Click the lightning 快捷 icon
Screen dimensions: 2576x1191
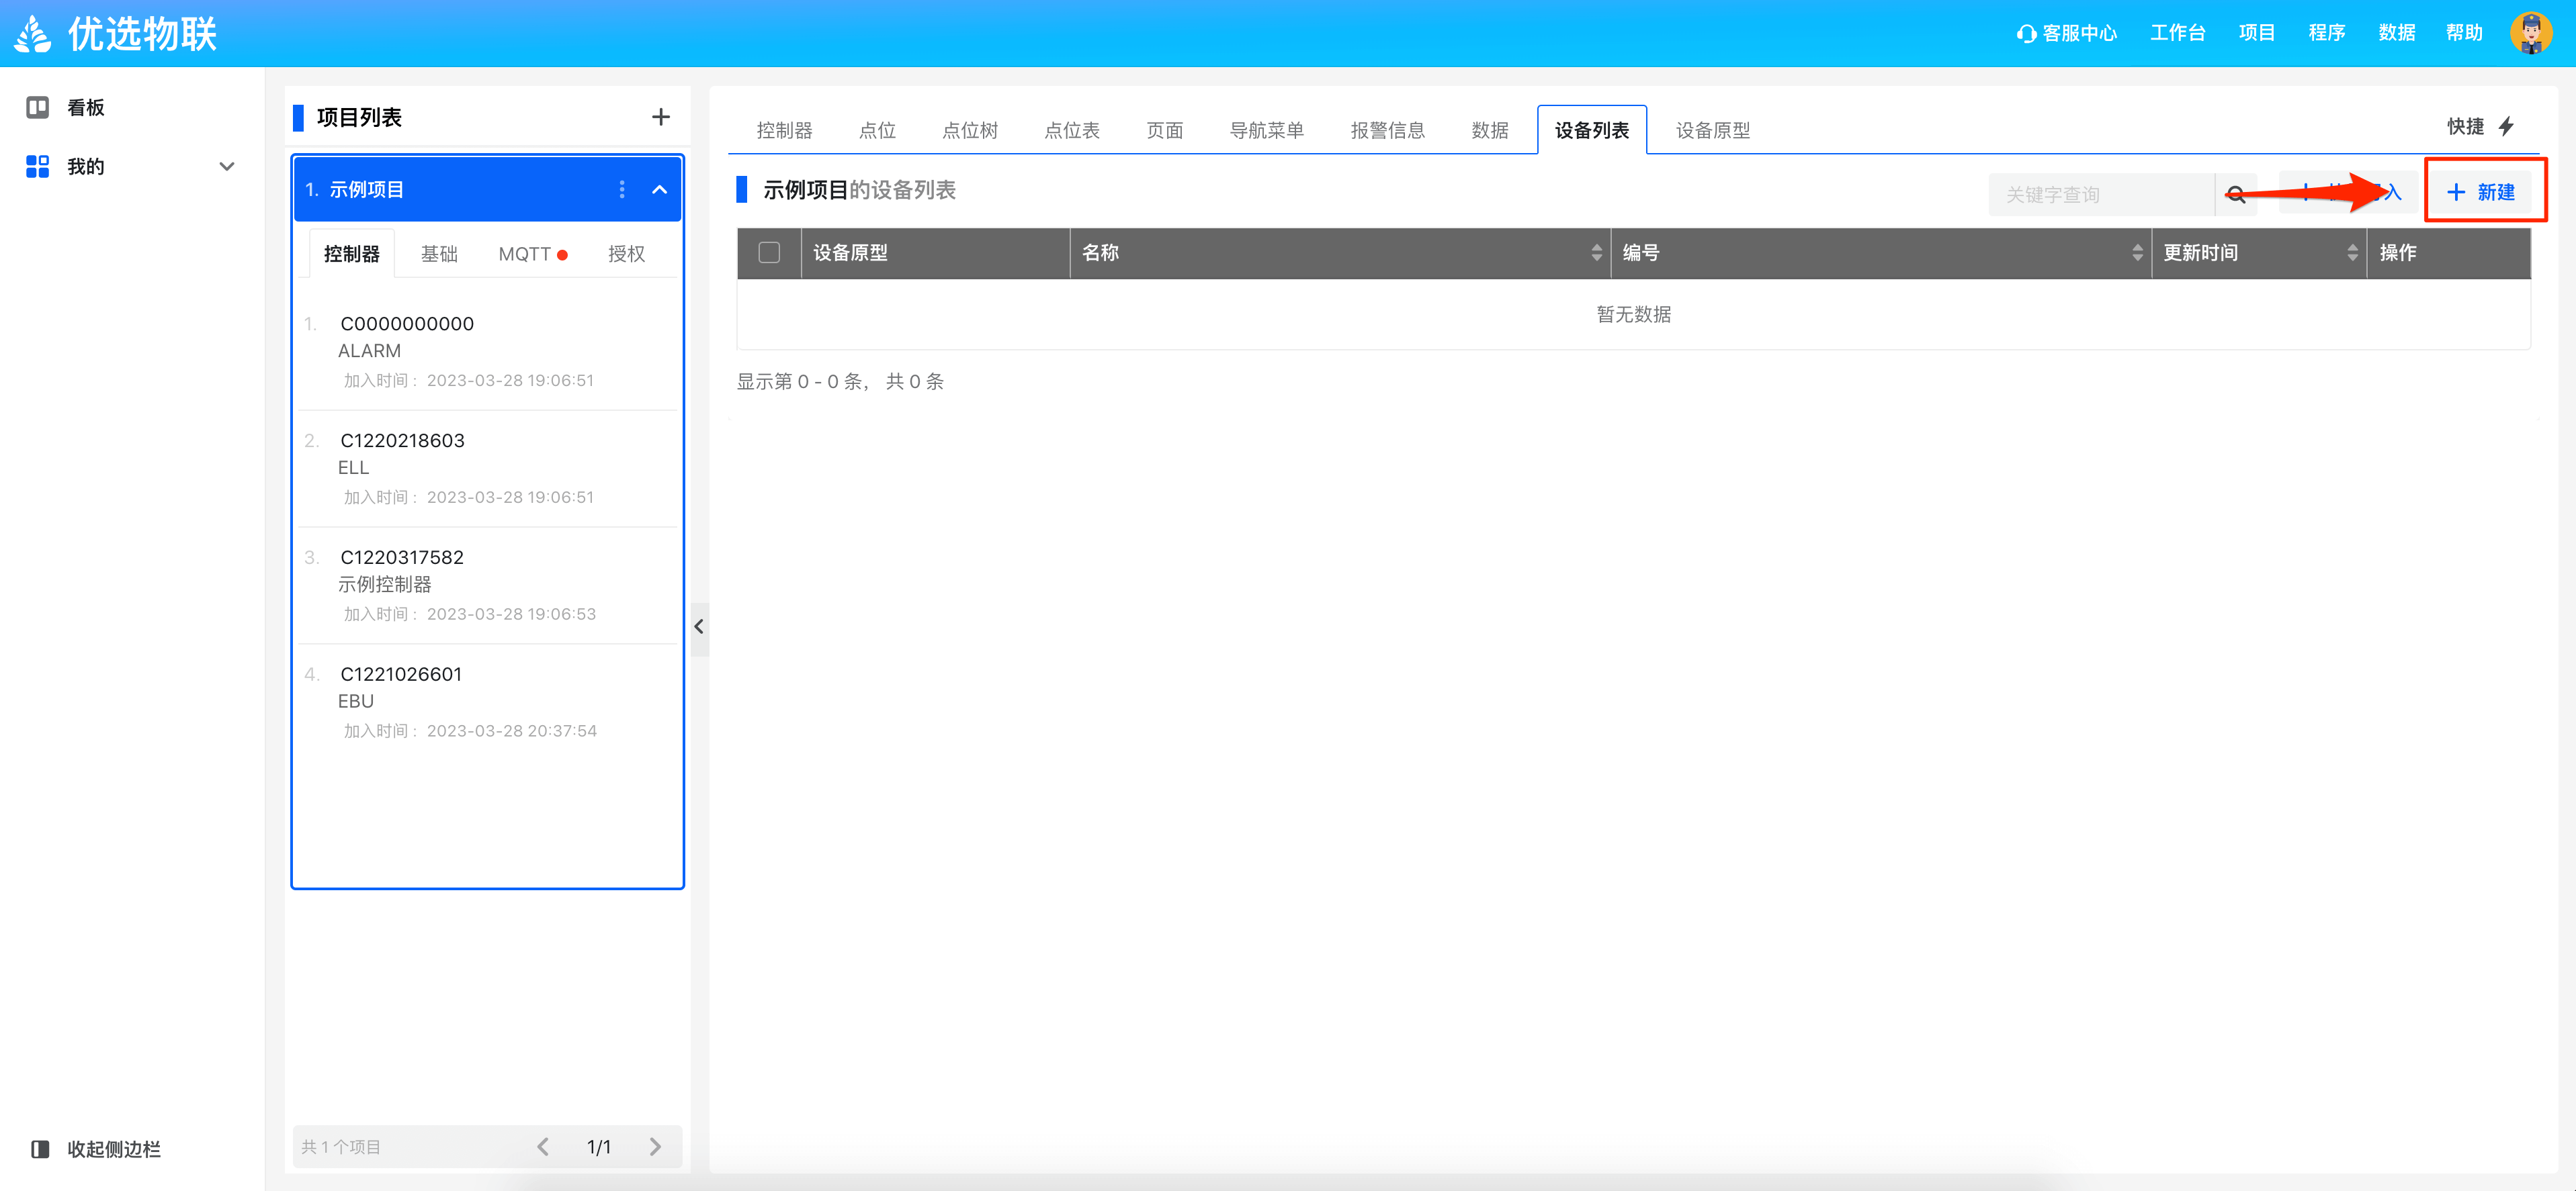coord(2507,126)
